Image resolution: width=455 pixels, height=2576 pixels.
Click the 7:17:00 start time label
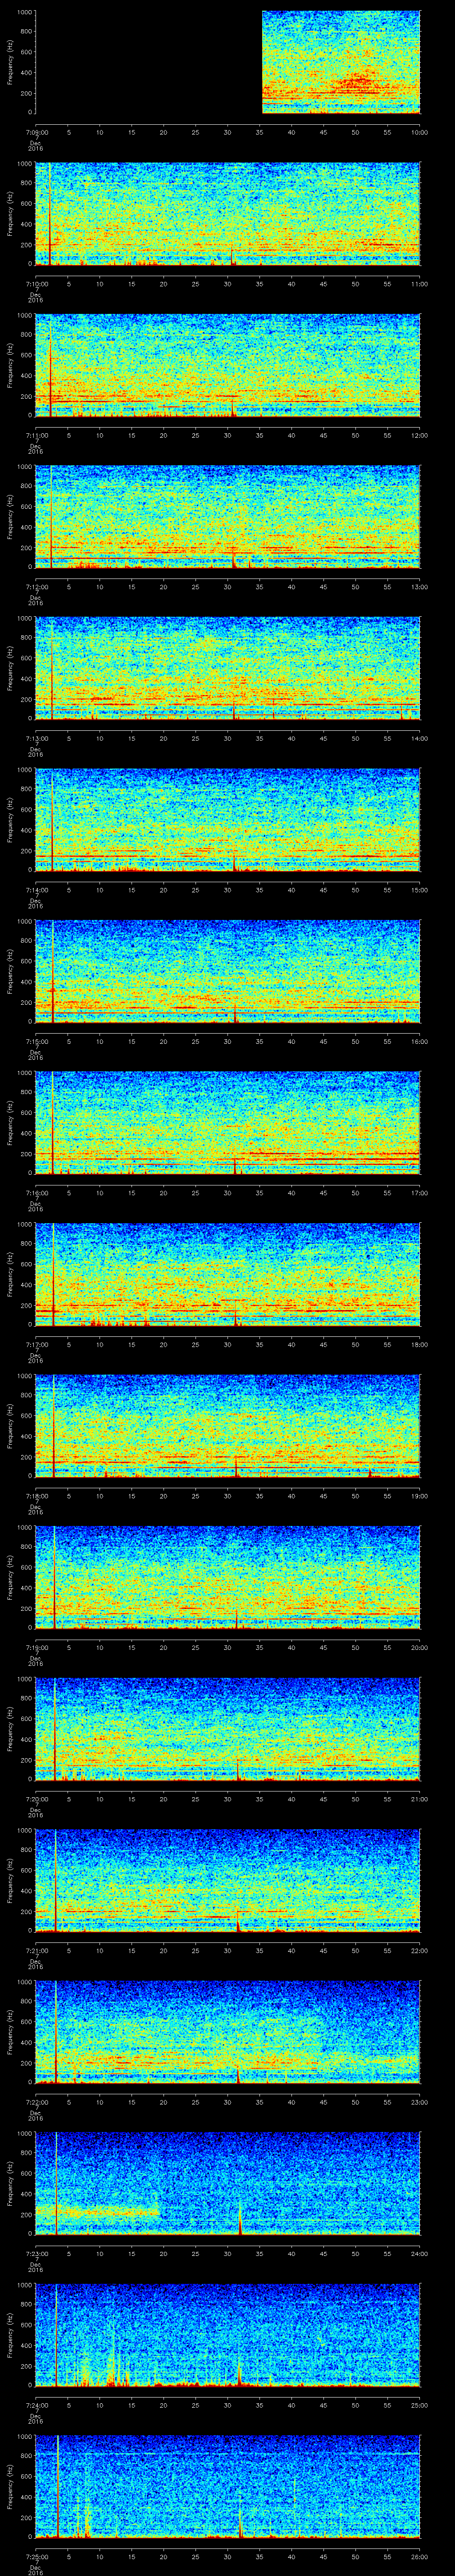pyautogui.click(x=36, y=1344)
